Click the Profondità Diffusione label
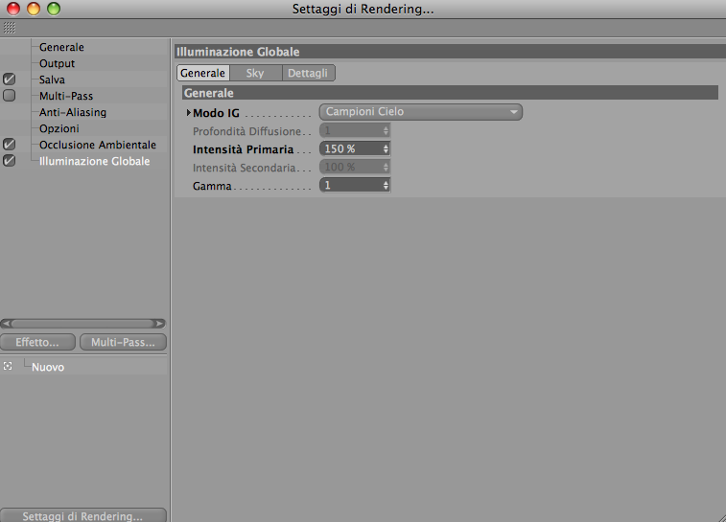Image resolution: width=726 pixels, height=522 pixels. (246, 131)
